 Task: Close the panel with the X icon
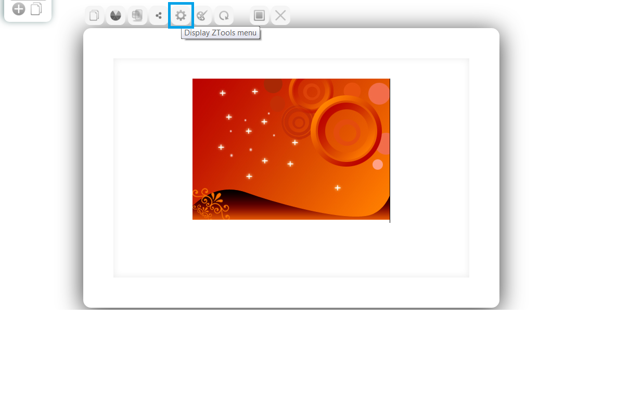[x=280, y=16]
